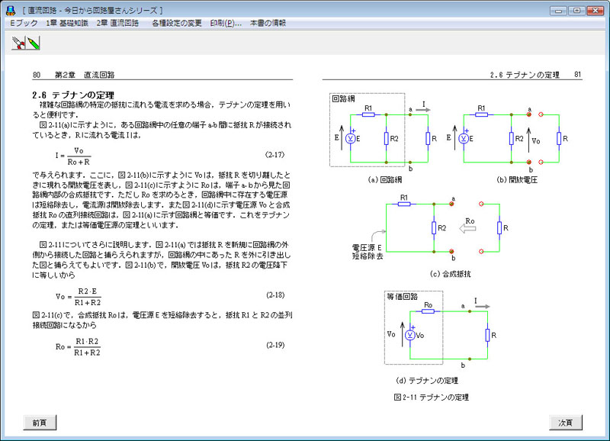Click voltage source E symbol in diagram (a)

point(351,138)
